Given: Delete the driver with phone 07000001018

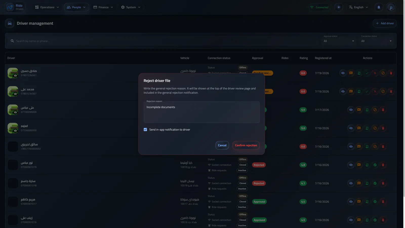Looking at the screenshot, I should [383, 183].
